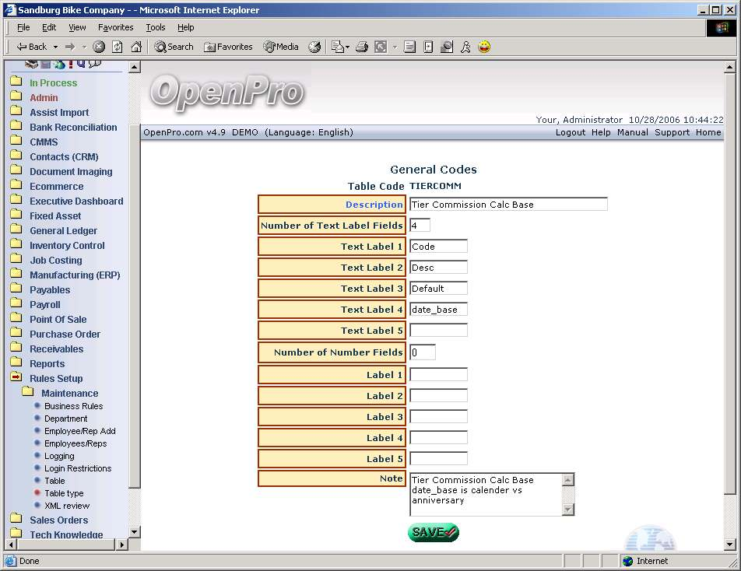Click the smiley face toolbar icon
741x571 pixels.
[484, 47]
